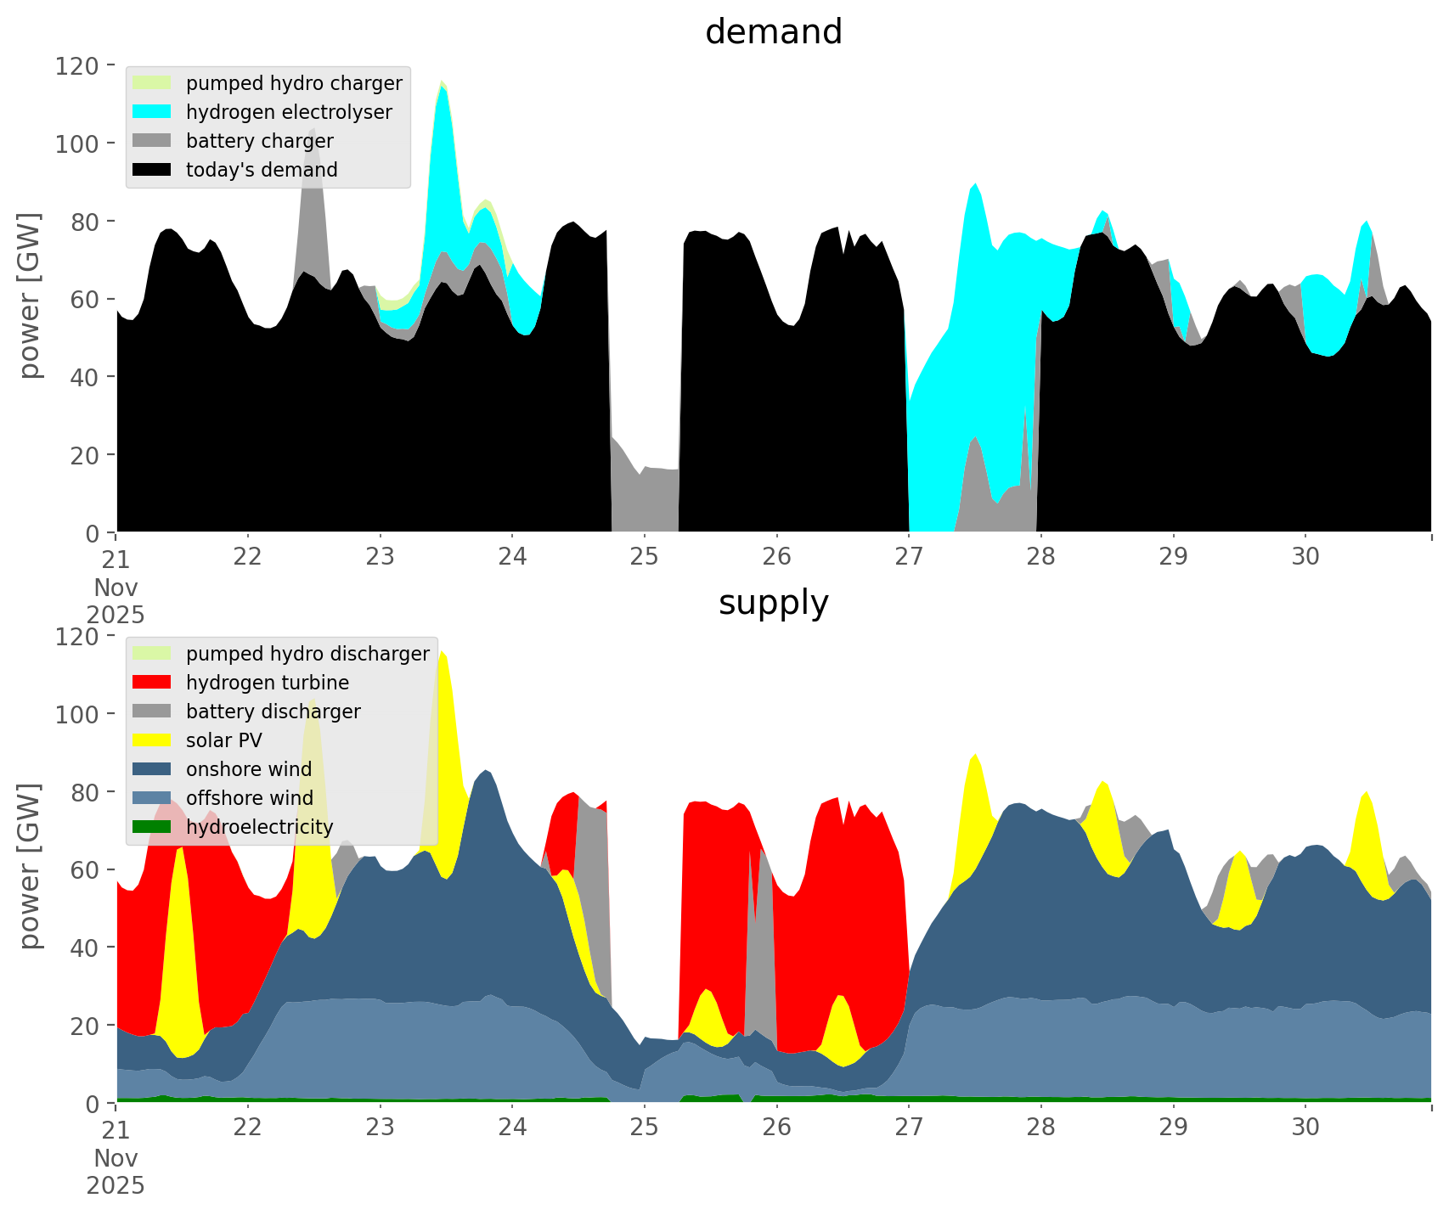Select the offshore wind legend label
The width and height of the screenshot is (1449, 1215).
(x=249, y=798)
